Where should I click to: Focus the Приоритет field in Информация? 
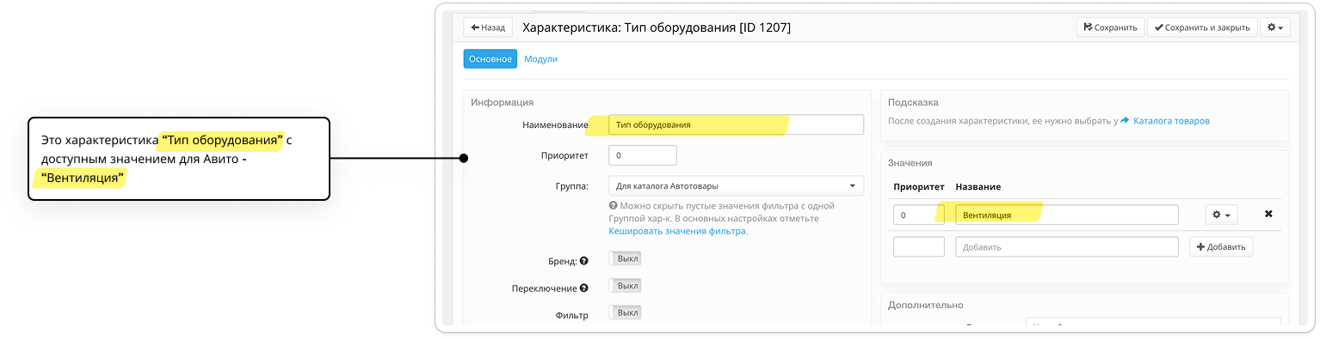[643, 155]
